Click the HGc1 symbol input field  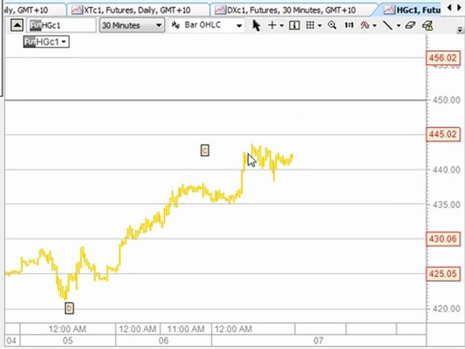[x=62, y=25]
